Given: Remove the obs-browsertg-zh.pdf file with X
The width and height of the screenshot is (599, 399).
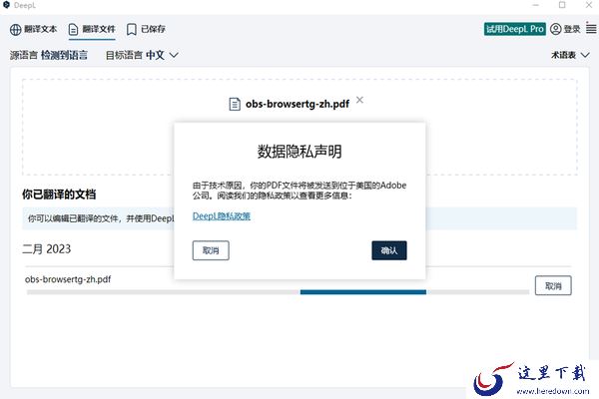Looking at the screenshot, I should [x=359, y=100].
